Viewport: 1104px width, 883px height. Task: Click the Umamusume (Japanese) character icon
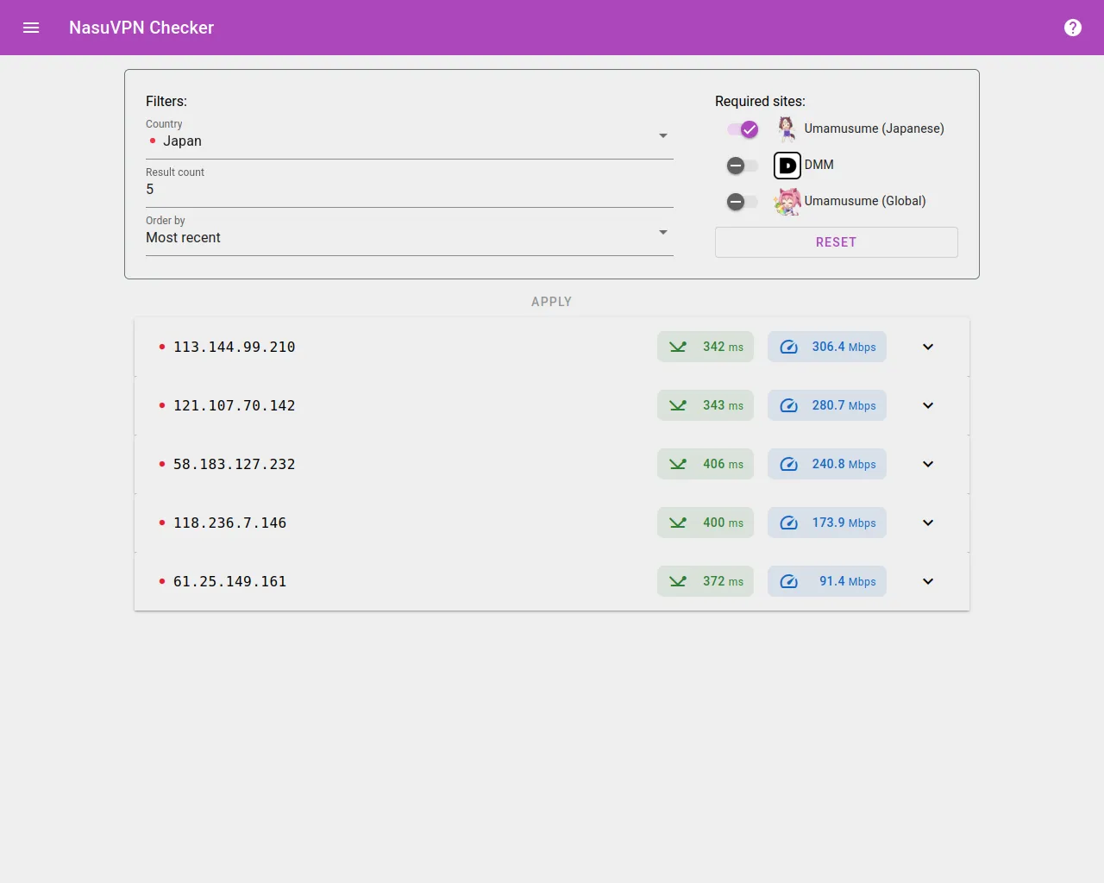pos(787,128)
